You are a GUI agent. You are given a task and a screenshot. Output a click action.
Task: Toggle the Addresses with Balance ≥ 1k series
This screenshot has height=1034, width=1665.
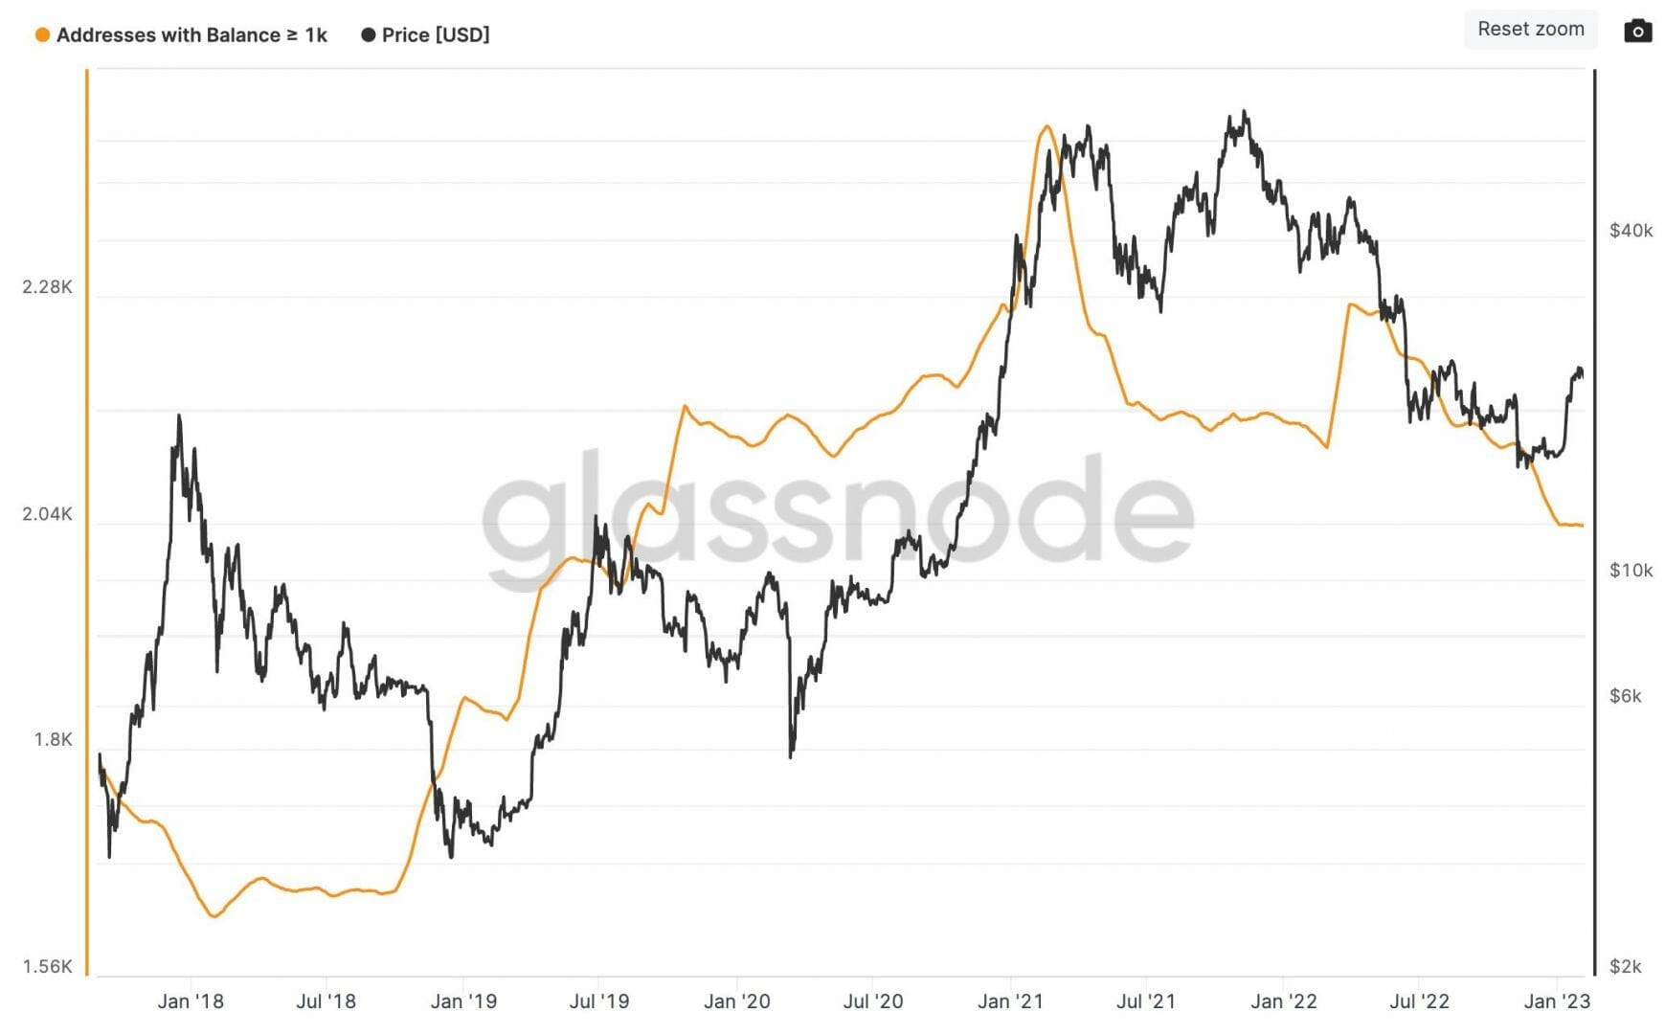pos(191,35)
